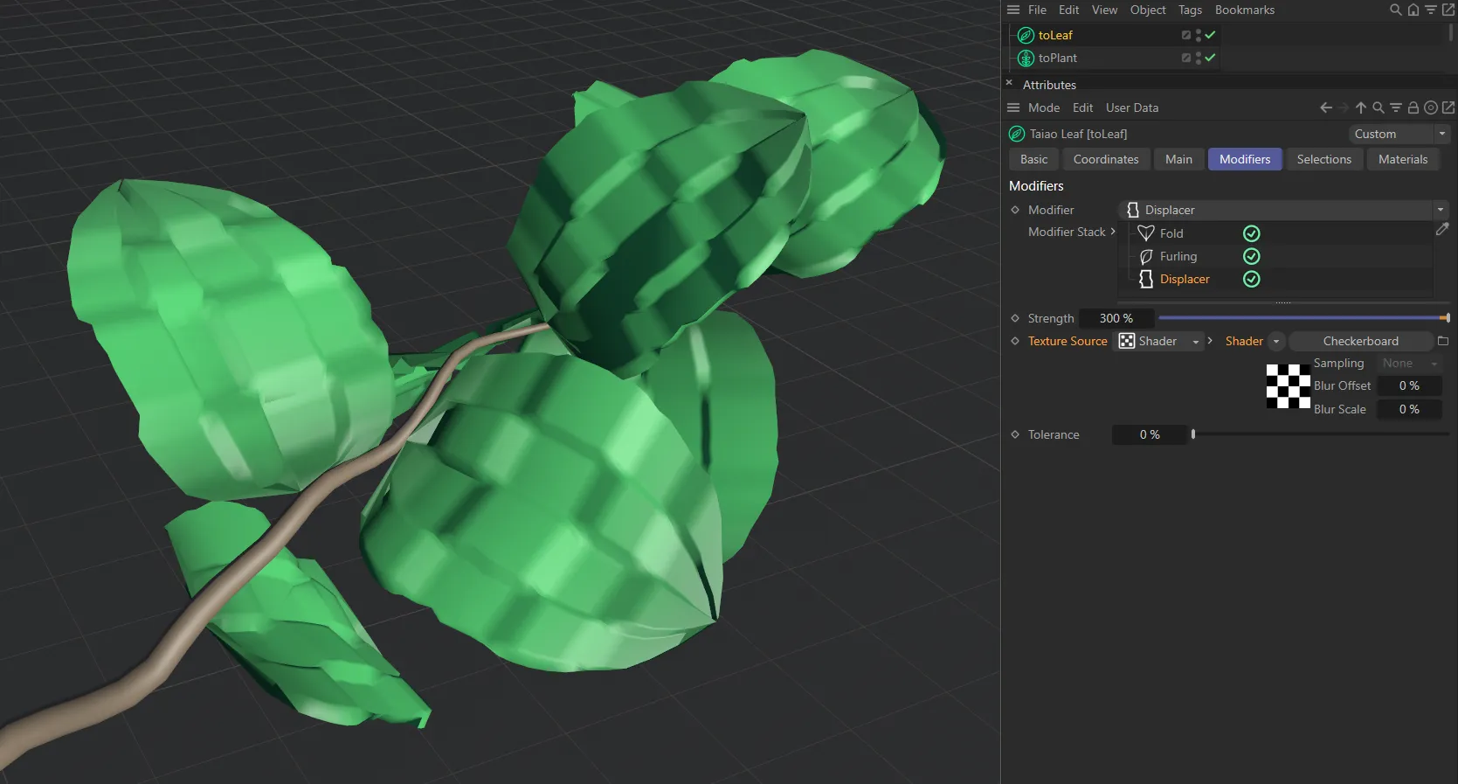Image resolution: width=1458 pixels, height=784 pixels.
Task: Go back with the Attributes back arrow
Action: click(1326, 108)
